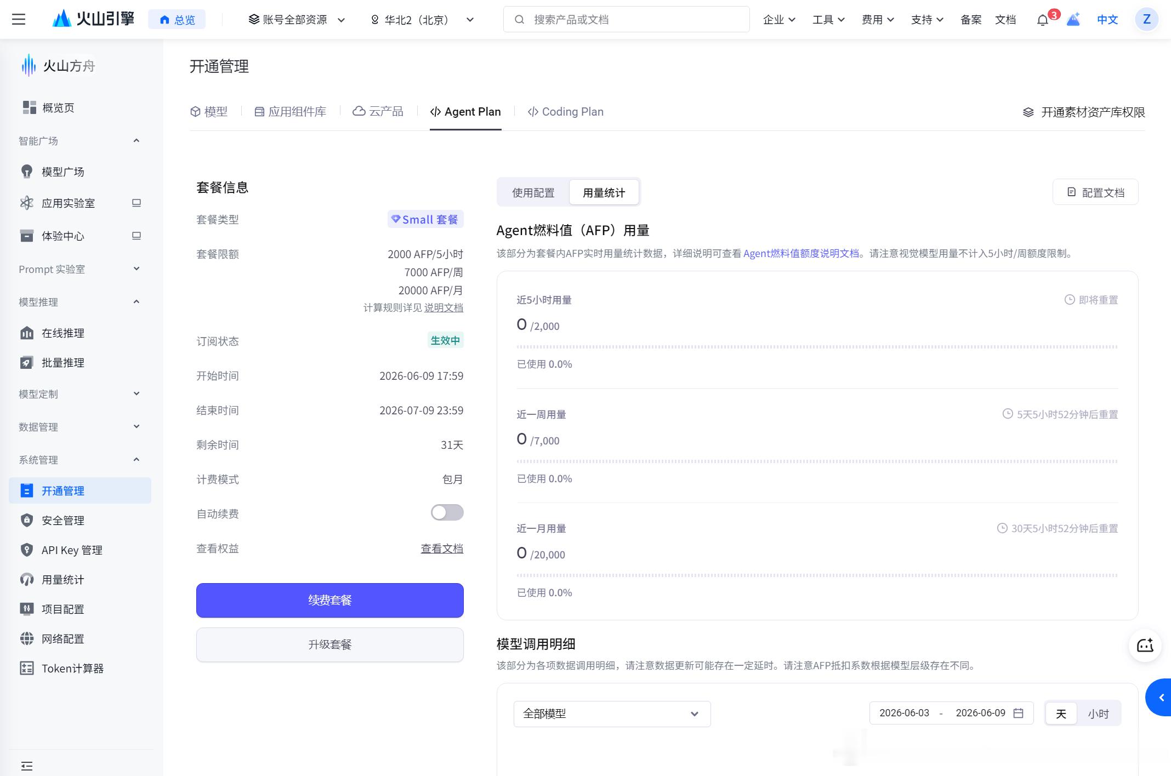Image resolution: width=1171 pixels, height=776 pixels.
Task: Select the 用量统计 segment tab
Action: [604, 192]
